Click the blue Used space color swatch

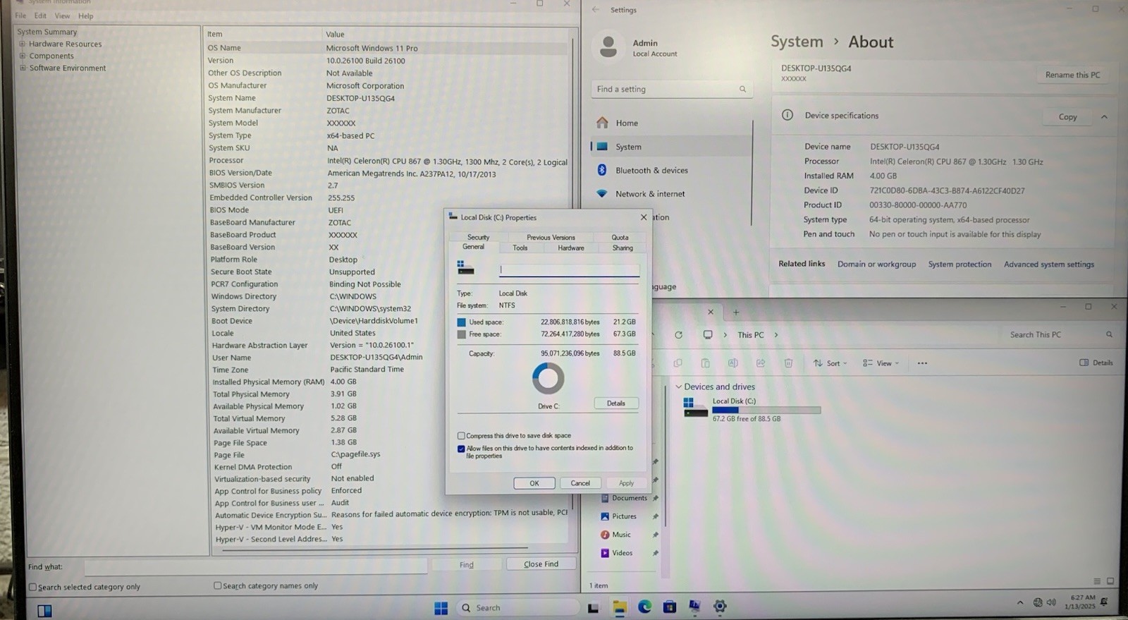click(x=462, y=322)
